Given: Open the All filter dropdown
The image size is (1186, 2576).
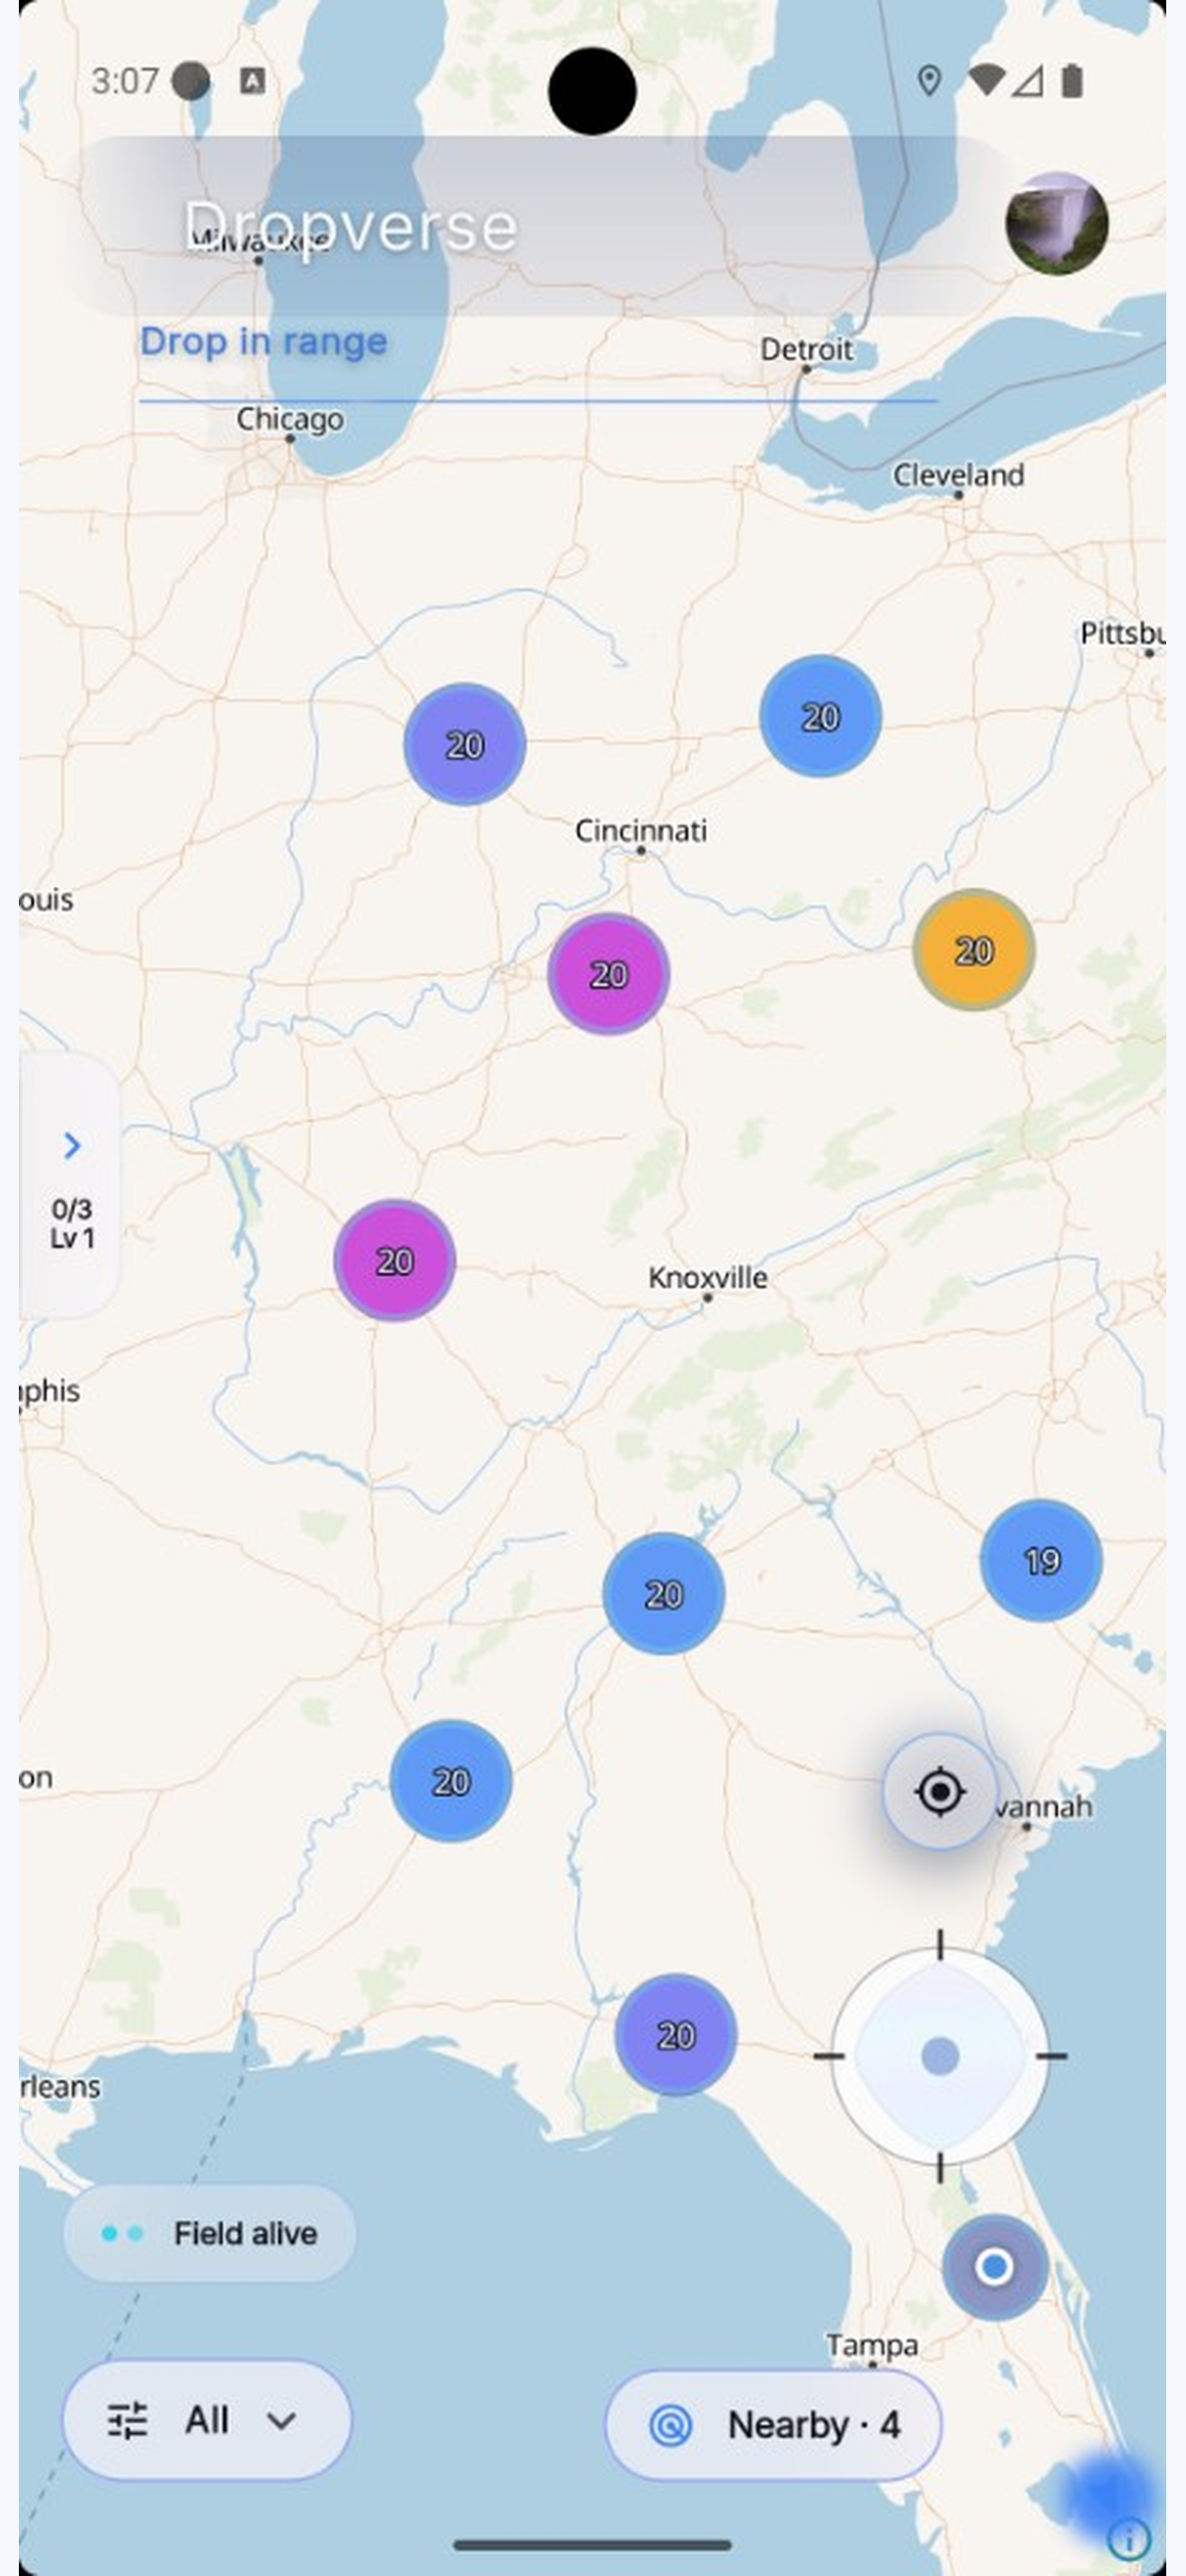Looking at the screenshot, I should coord(207,2420).
